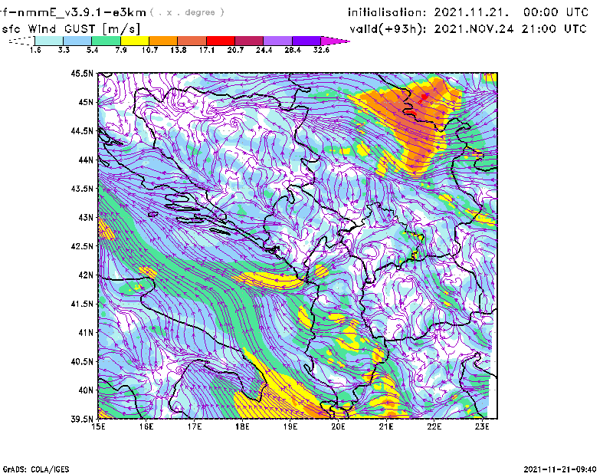
Task: Click the legend value 5.4
Action: pyautogui.click(x=92, y=50)
